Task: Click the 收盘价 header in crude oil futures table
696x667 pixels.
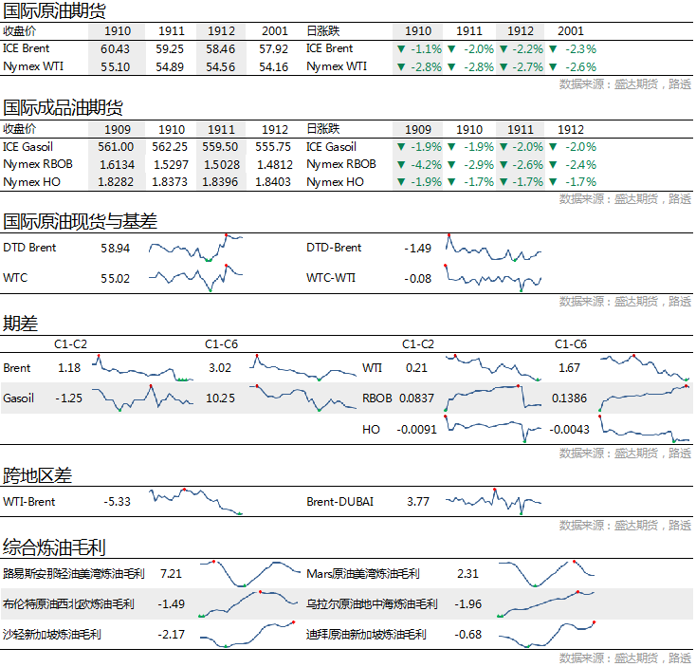Action: coord(19,30)
